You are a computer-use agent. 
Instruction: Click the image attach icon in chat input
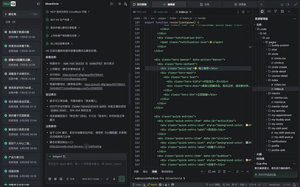click(x=61, y=179)
